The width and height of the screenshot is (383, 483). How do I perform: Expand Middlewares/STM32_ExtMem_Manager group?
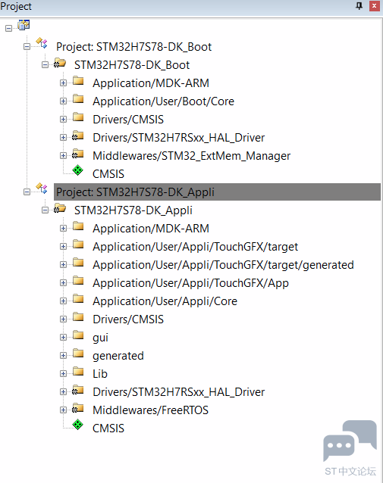63,156
